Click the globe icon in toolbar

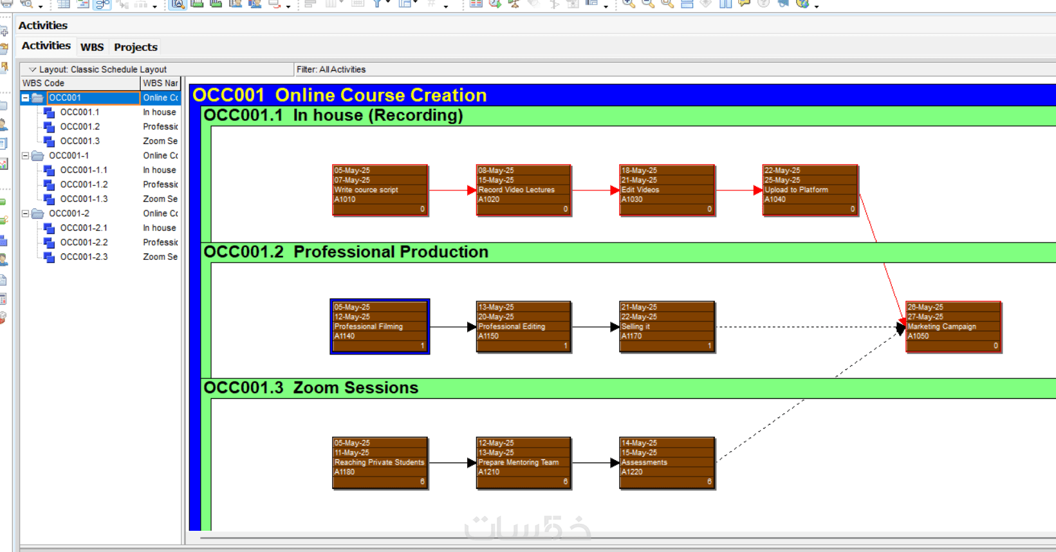pyautogui.click(x=802, y=4)
